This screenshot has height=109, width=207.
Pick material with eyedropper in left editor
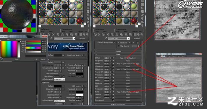pyautogui.click(x=51, y=38)
